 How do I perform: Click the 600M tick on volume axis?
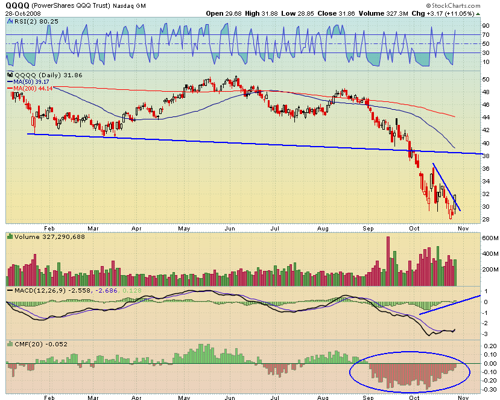(490, 238)
